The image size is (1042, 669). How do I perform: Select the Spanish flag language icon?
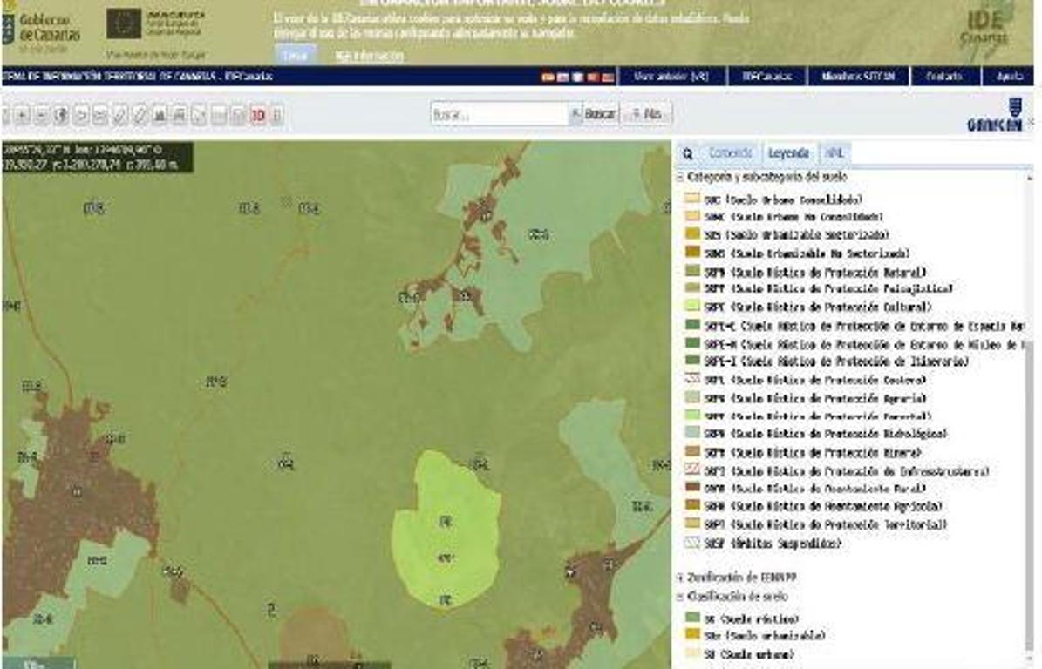pyautogui.click(x=548, y=78)
